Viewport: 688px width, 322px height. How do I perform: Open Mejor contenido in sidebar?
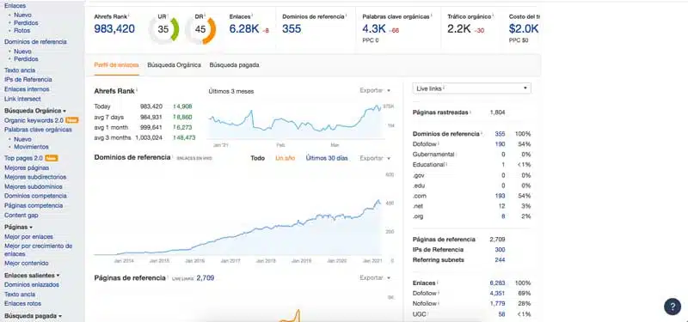point(27,264)
